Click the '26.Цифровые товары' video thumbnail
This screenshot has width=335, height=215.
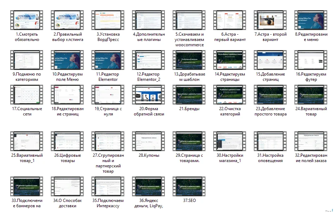[67, 141]
